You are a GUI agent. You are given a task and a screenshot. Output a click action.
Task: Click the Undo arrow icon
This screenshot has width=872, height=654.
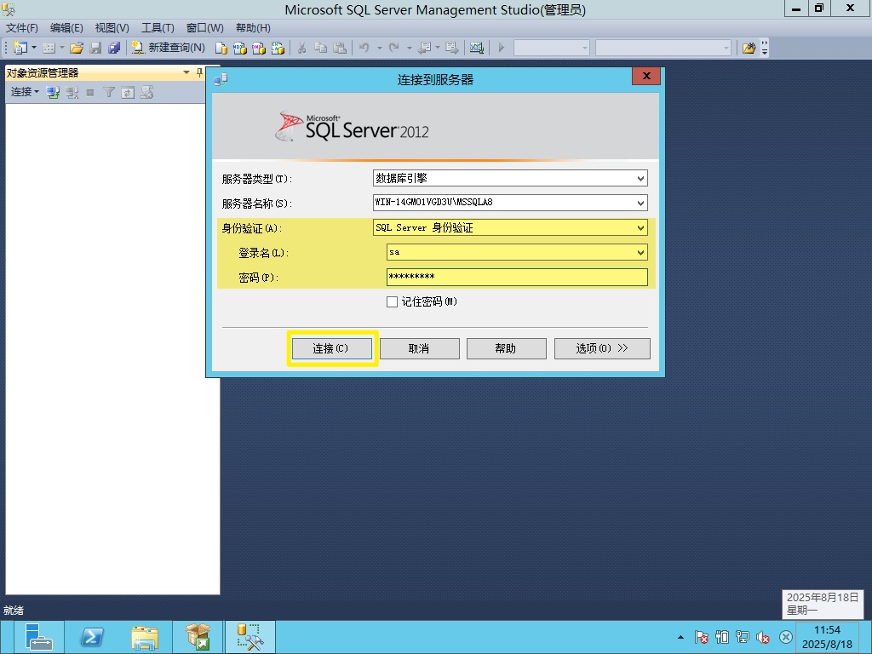click(x=364, y=48)
